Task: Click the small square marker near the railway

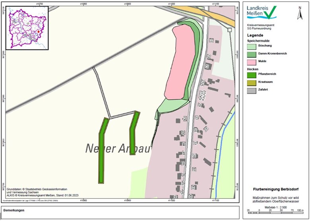Action: click(x=229, y=29)
